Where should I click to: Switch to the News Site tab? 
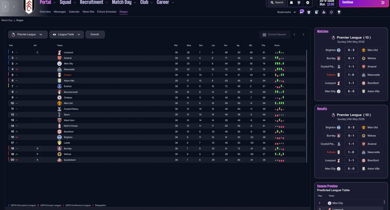click(x=88, y=12)
